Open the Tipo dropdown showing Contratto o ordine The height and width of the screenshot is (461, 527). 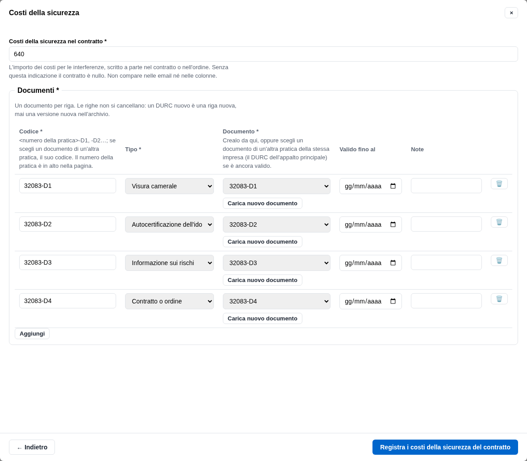pyautogui.click(x=169, y=301)
